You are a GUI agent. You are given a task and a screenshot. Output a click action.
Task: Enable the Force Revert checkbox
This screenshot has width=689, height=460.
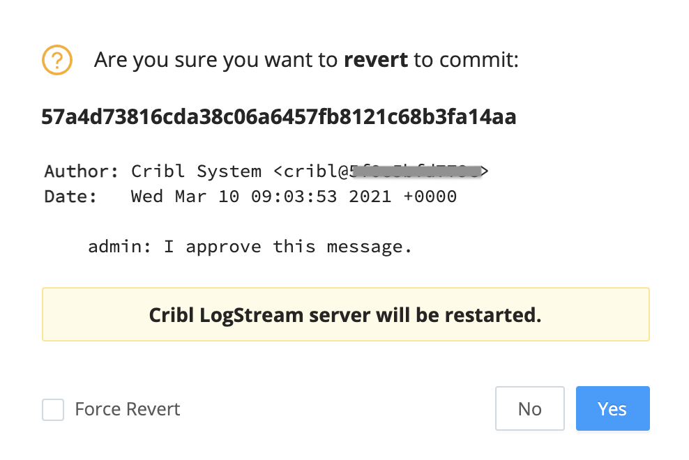53,410
